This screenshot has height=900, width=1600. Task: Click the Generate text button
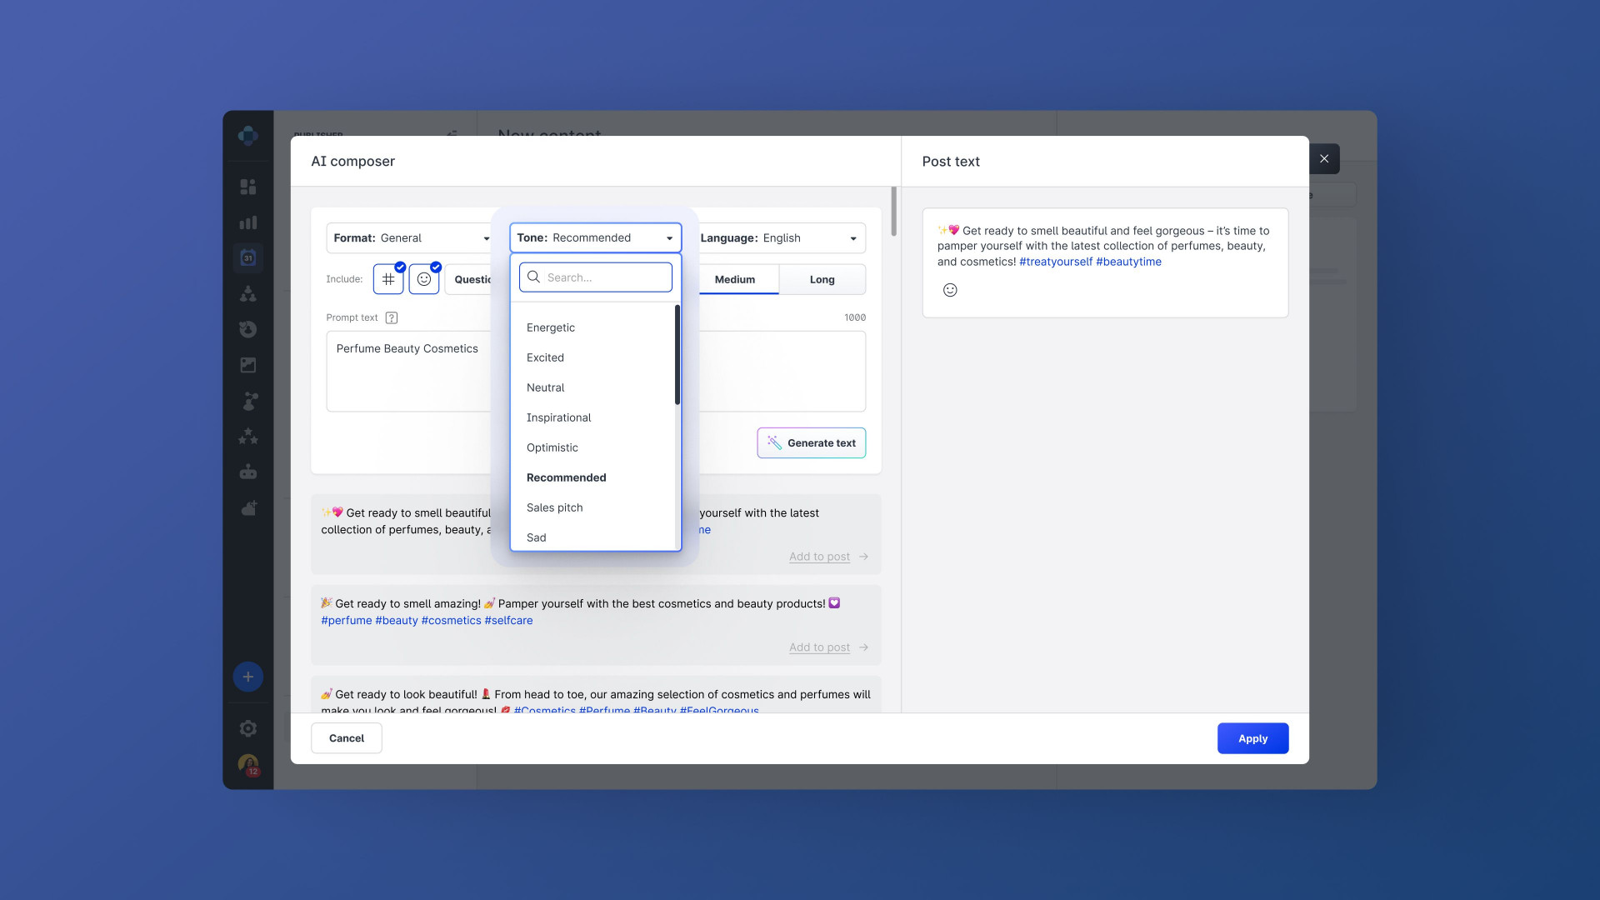811,443
